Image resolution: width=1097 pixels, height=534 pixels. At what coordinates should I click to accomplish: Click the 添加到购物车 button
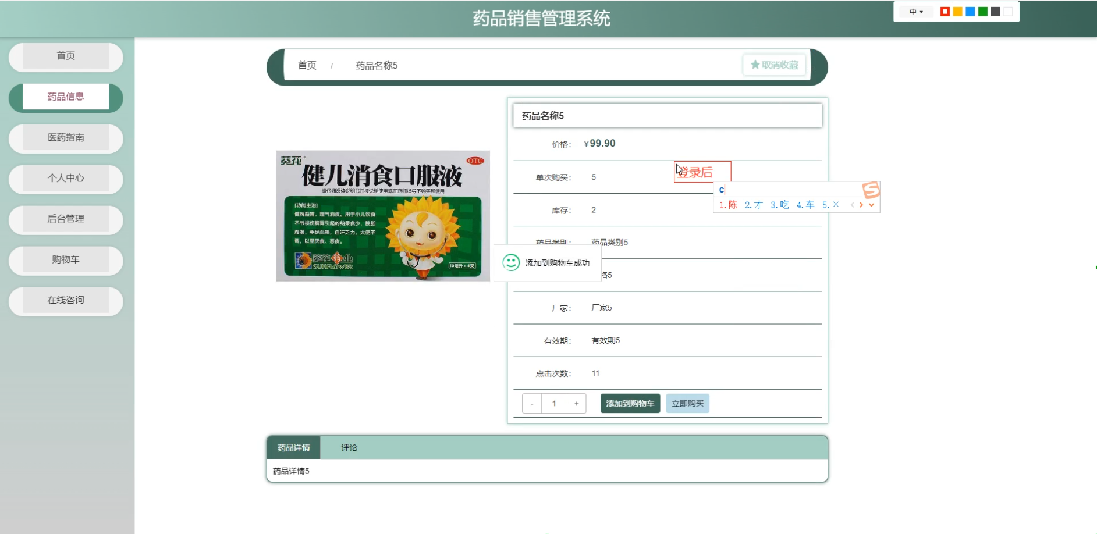630,403
